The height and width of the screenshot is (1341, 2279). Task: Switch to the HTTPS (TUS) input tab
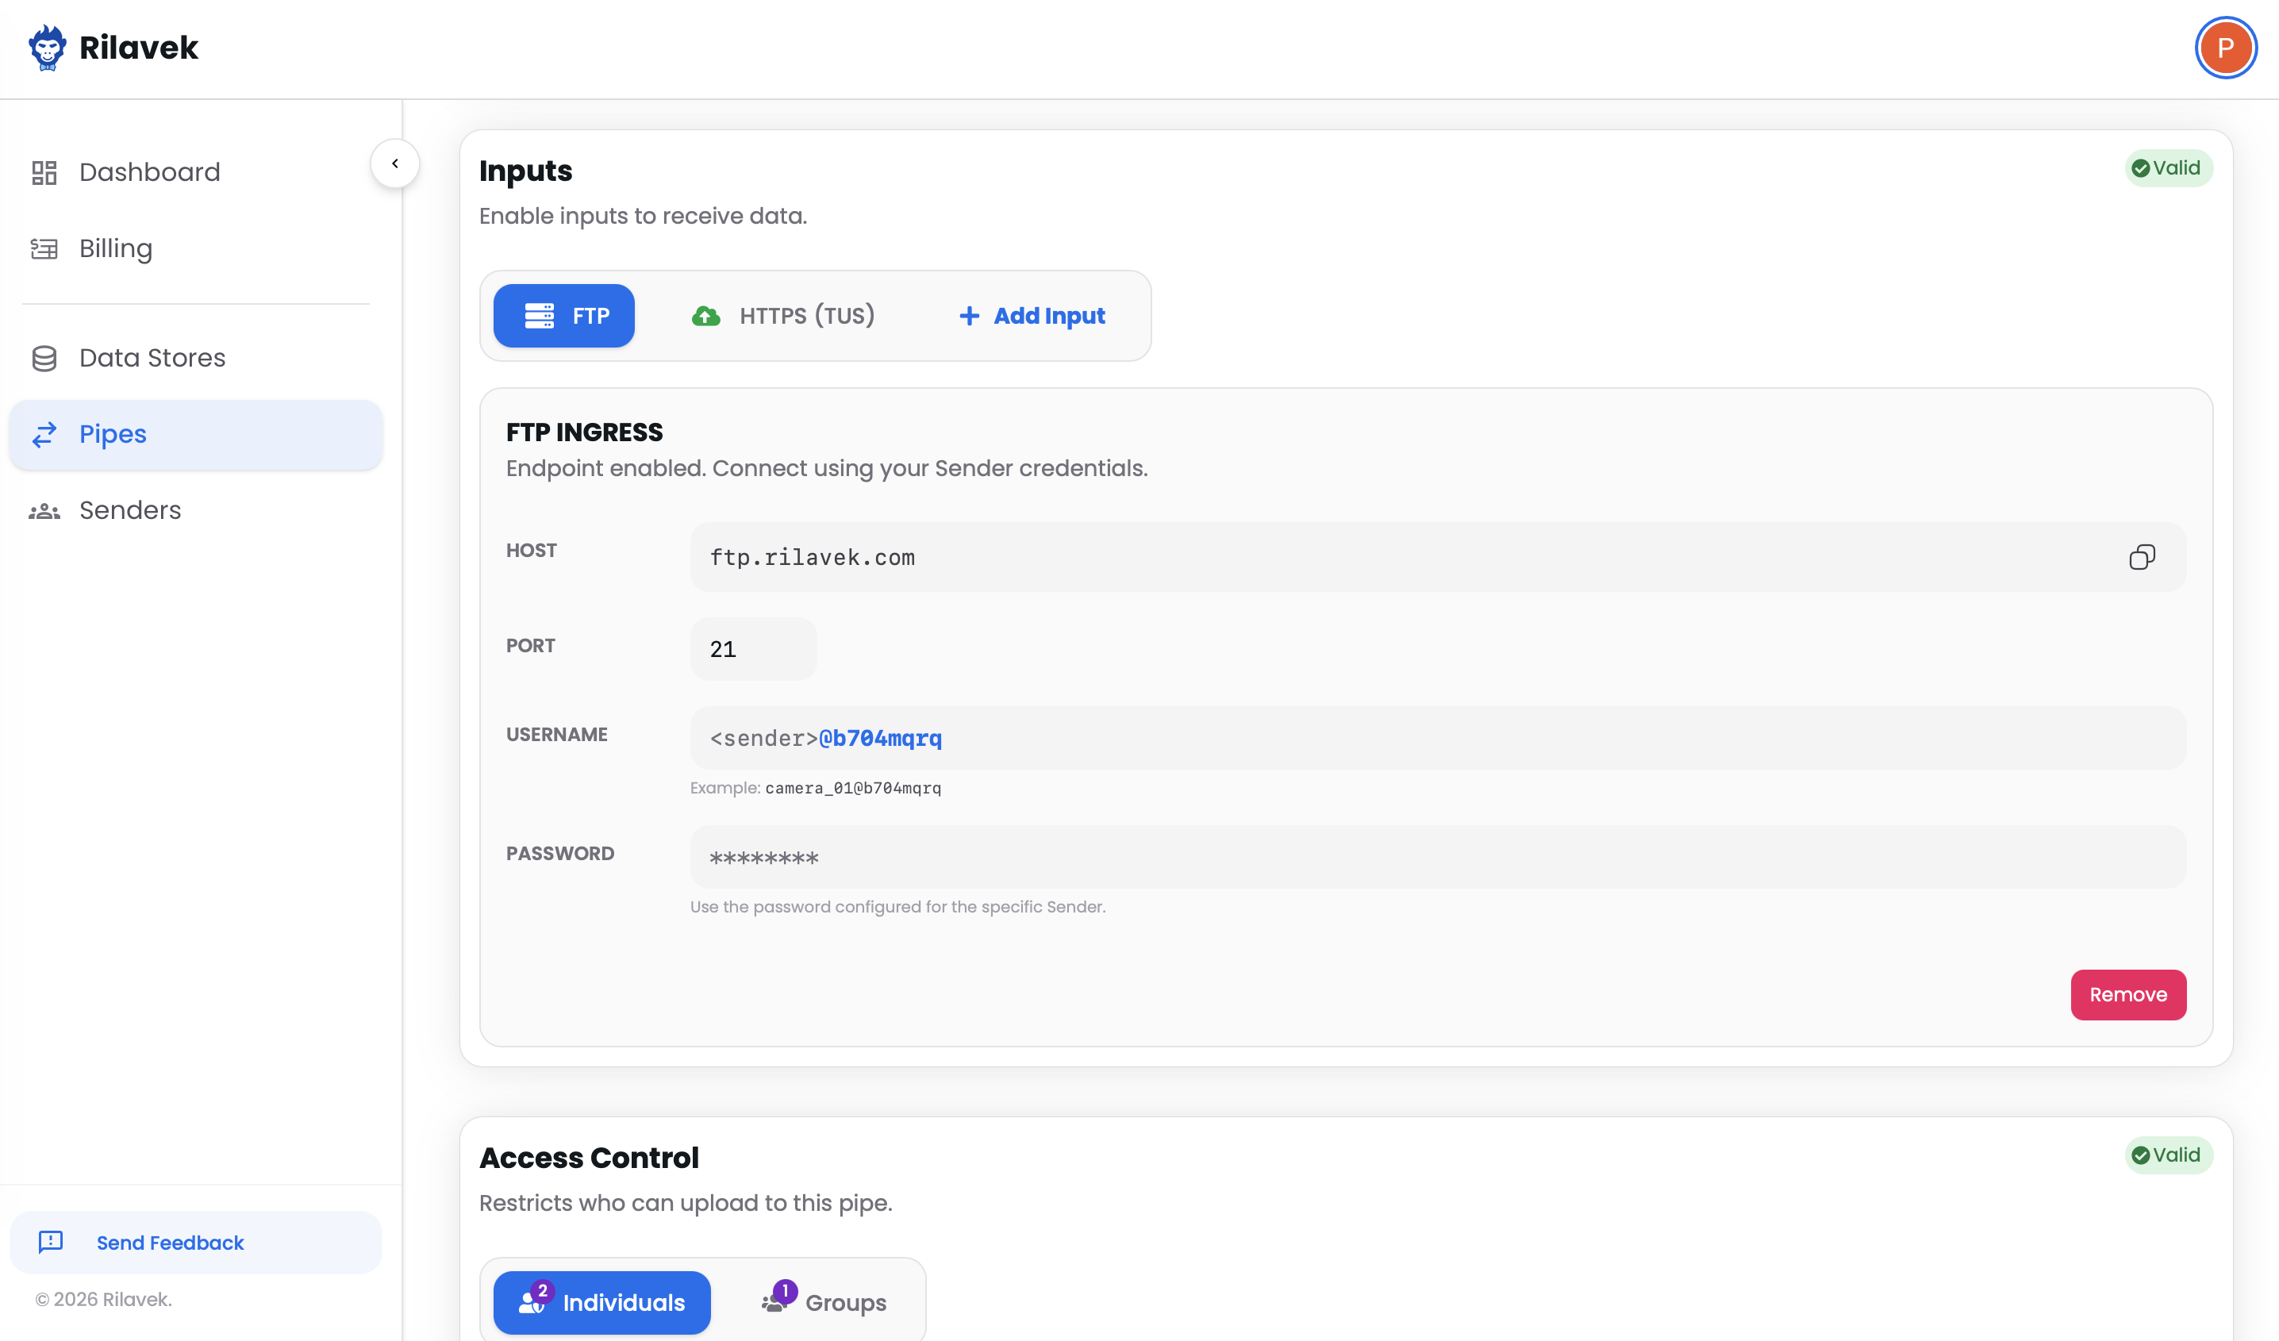pos(783,316)
